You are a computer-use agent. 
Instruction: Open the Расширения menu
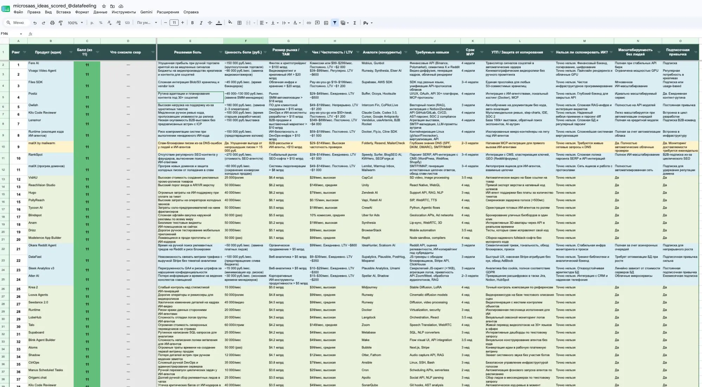(168, 12)
